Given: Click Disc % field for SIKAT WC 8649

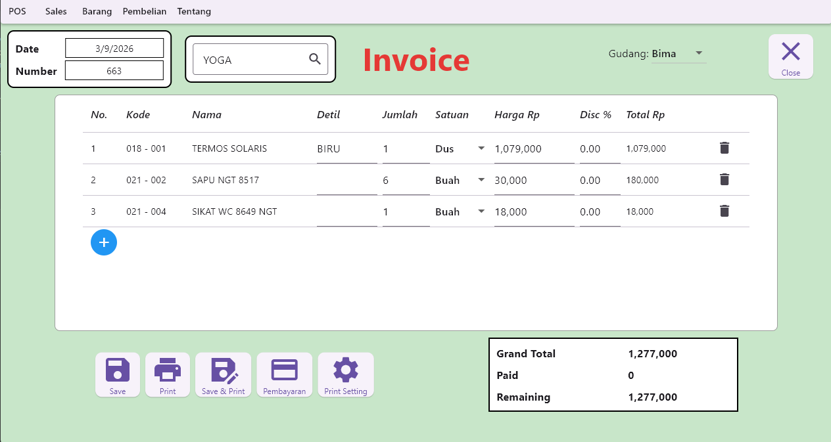Looking at the screenshot, I should [600, 212].
